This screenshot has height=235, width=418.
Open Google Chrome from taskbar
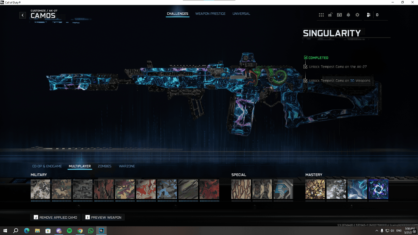coord(80,231)
